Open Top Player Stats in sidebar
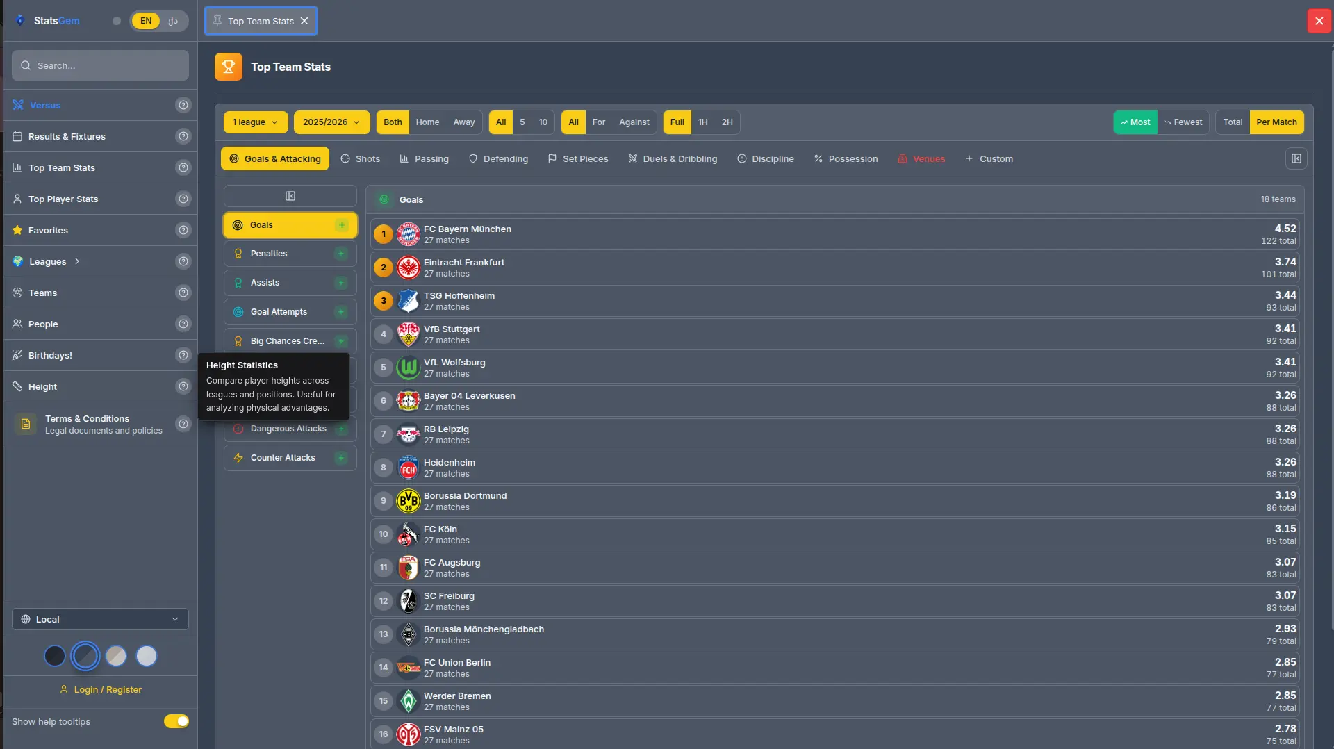The width and height of the screenshot is (1334, 749). click(63, 199)
